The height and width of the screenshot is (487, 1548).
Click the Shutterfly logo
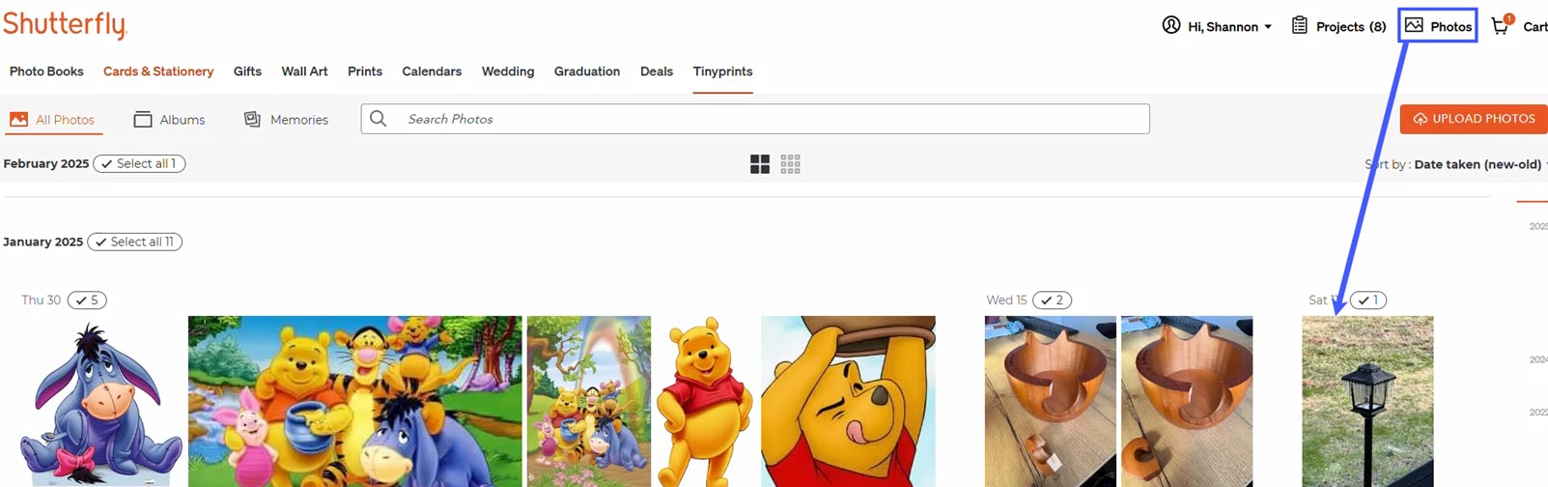click(x=65, y=25)
